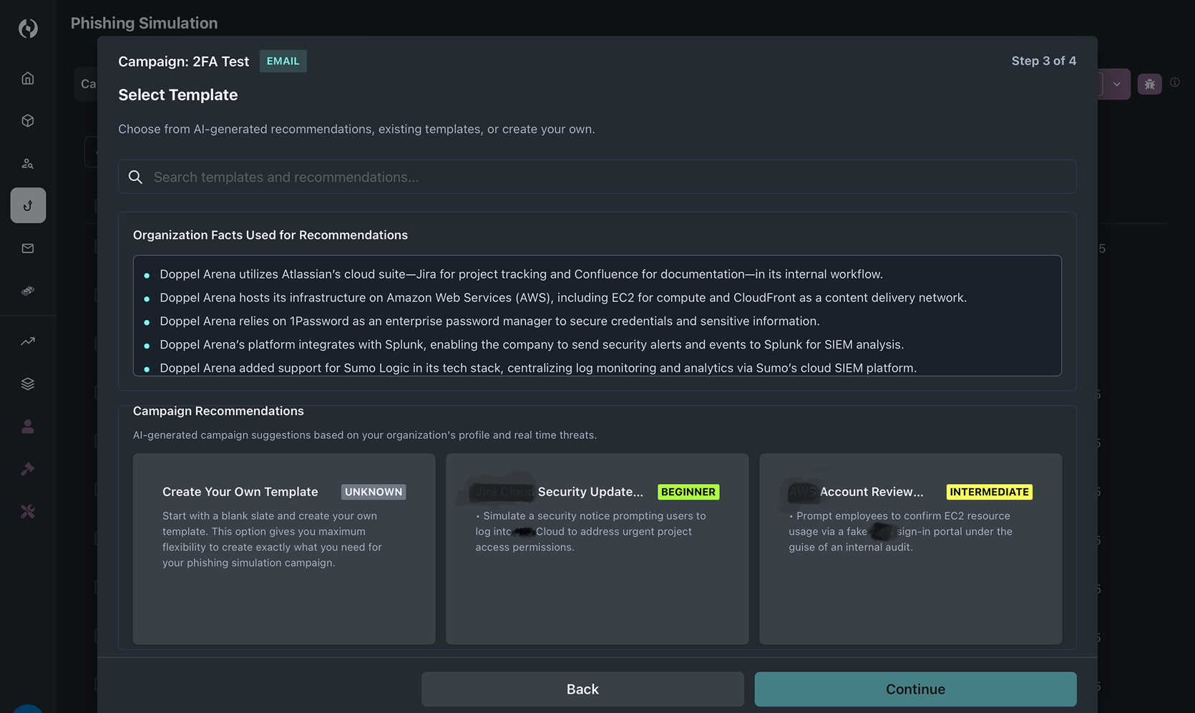Open the user search icon in the sidebar
This screenshot has width=1195, height=713.
tap(28, 163)
